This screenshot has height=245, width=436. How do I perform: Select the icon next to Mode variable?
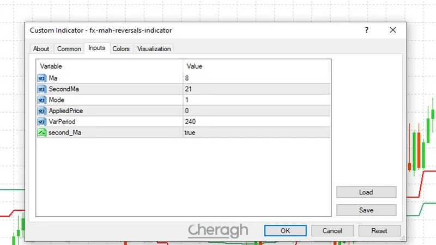tap(42, 100)
